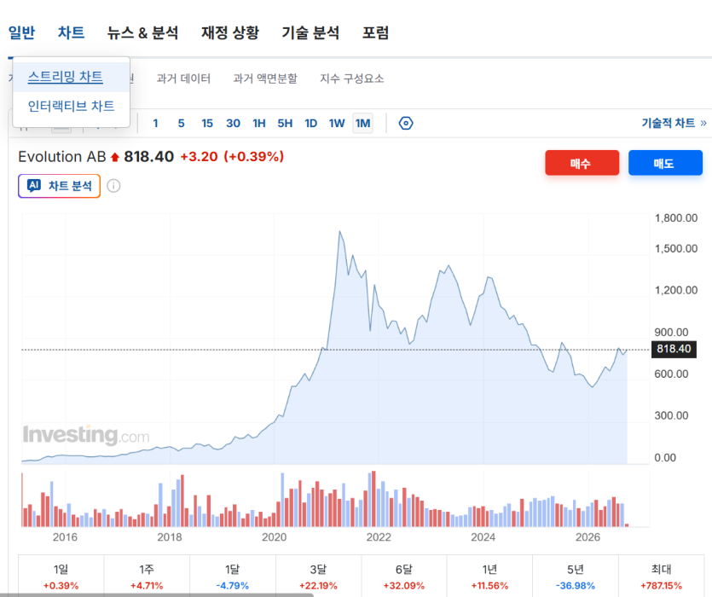Click the info icon beside 차트 분석
This screenshot has height=597, width=712.
pos(113,186)
